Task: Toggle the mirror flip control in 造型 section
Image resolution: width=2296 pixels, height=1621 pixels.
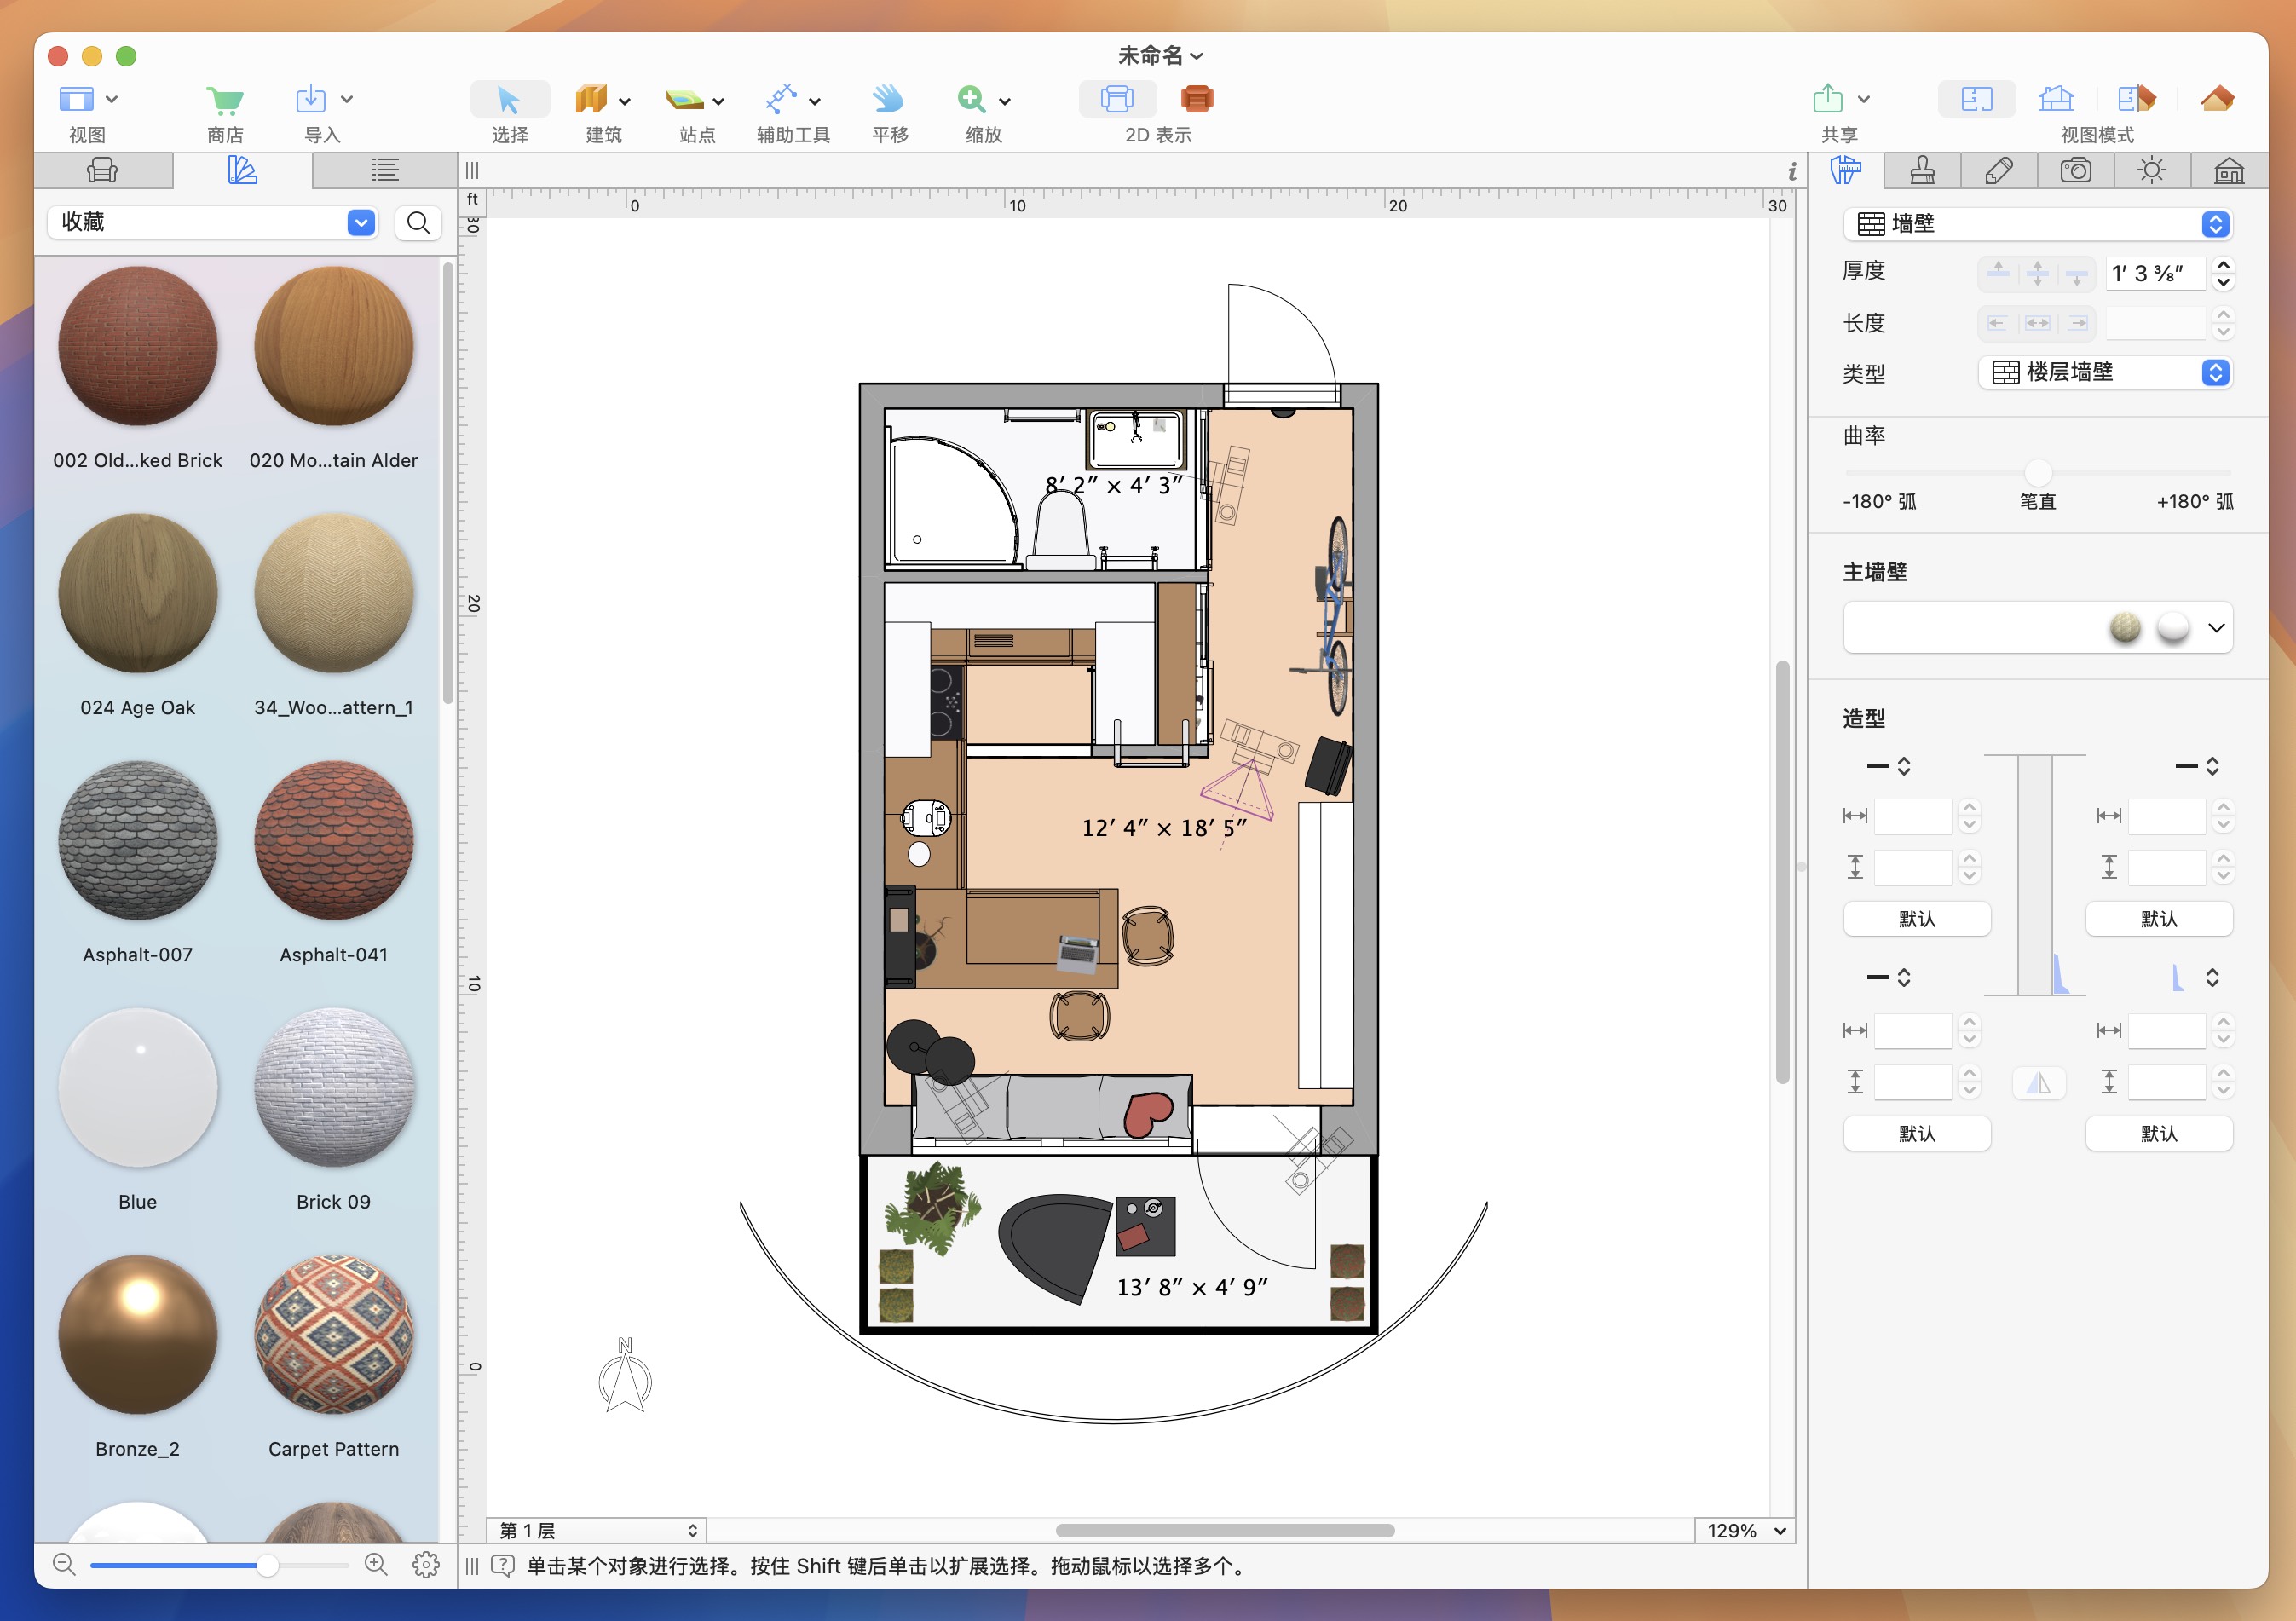Action: [2038, 1082]
